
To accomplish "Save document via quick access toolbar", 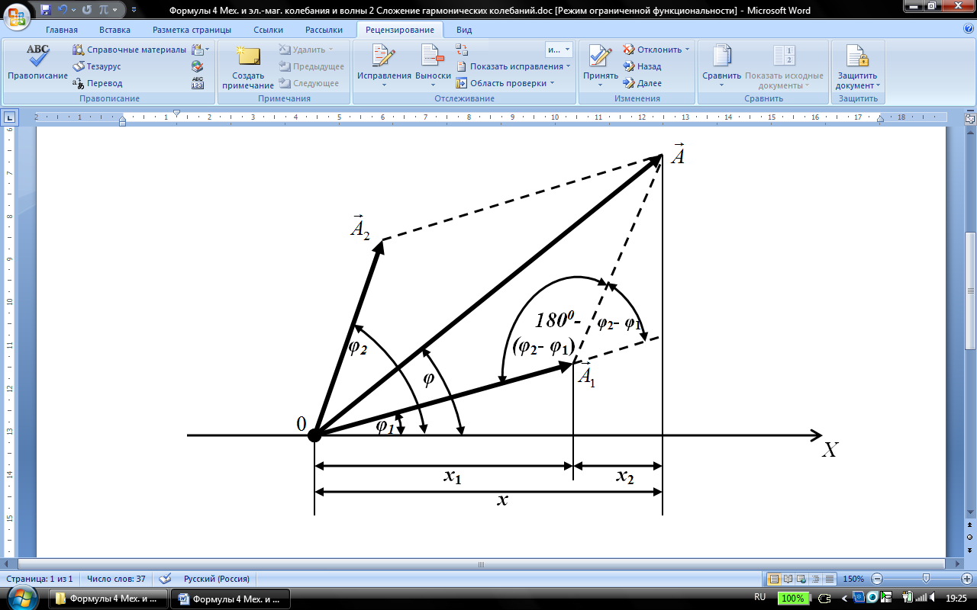I will [x=46, y=11].
